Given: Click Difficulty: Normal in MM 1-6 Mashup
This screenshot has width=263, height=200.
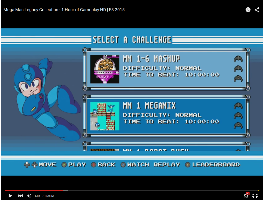Looking at the screenshot, I should click(162, 68).
